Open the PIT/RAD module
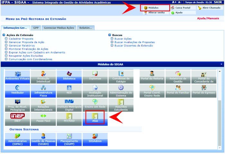 point(69,119)
